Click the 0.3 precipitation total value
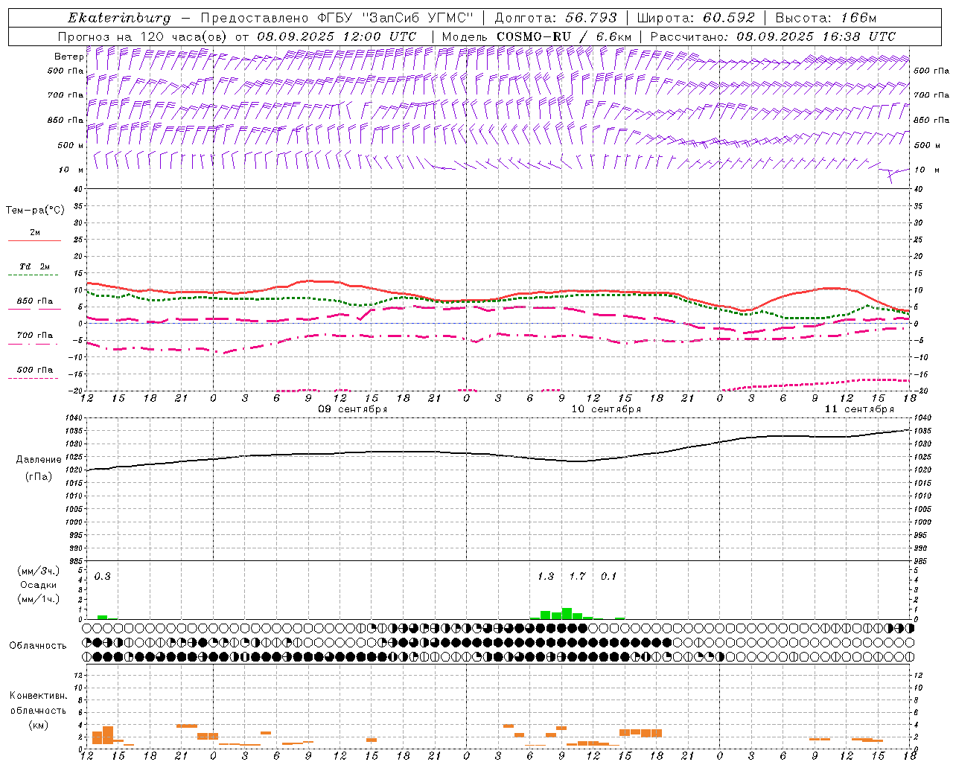 [103, 577]
